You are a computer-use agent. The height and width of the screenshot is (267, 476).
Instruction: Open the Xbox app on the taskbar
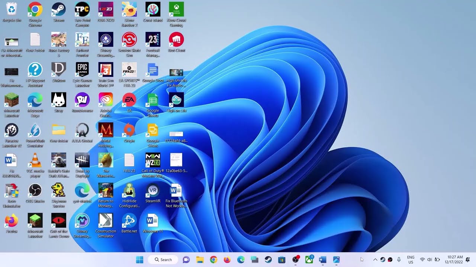(x=309, y=260)
